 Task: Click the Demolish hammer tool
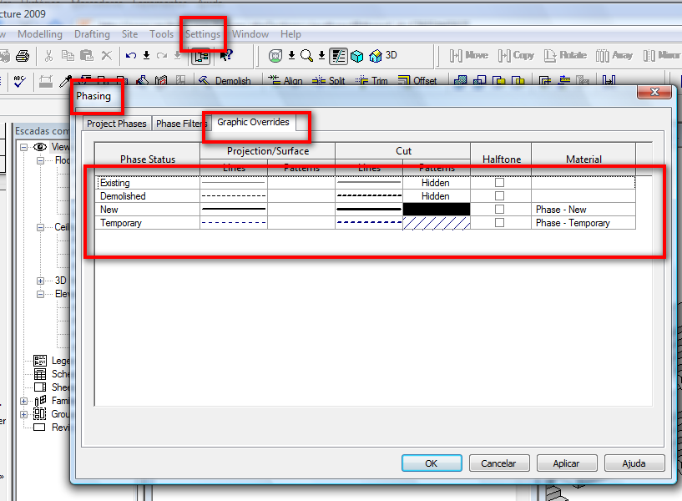(225, 81)
